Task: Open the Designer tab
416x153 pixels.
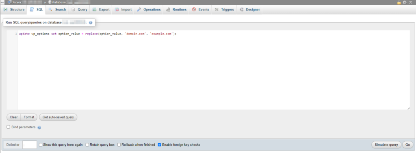Action: [x=250, y=10]
